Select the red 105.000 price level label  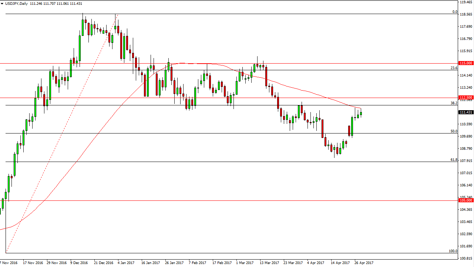pos(466,200)
